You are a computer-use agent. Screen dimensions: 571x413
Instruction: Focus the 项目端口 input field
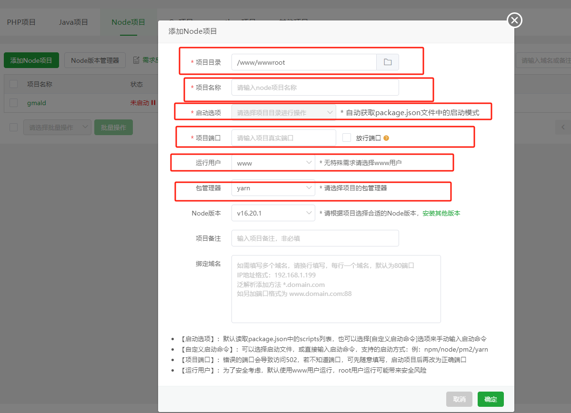tap(283, 138)
